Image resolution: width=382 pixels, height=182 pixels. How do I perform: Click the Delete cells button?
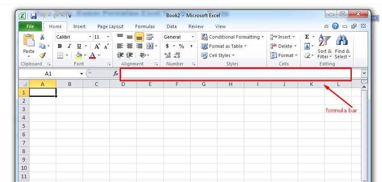pyautogui.click(x=283, y=46)
